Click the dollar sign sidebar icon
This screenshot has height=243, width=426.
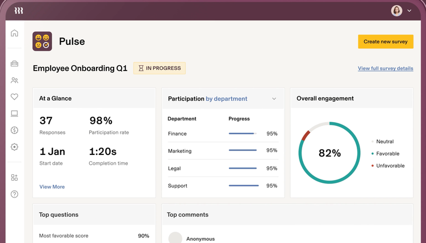pyautogui.click(x=15, y=130)
